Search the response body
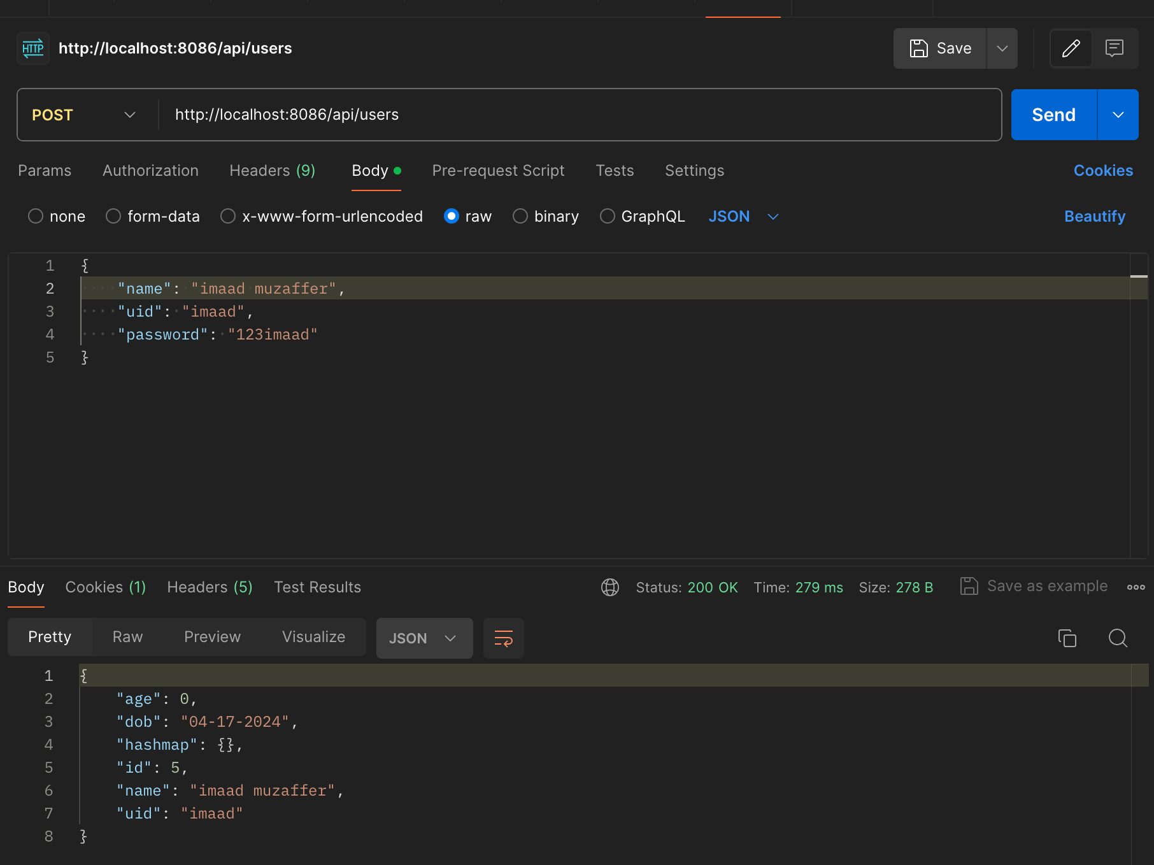Viewport: 1154px width, 865px height. coord(1118,638)
